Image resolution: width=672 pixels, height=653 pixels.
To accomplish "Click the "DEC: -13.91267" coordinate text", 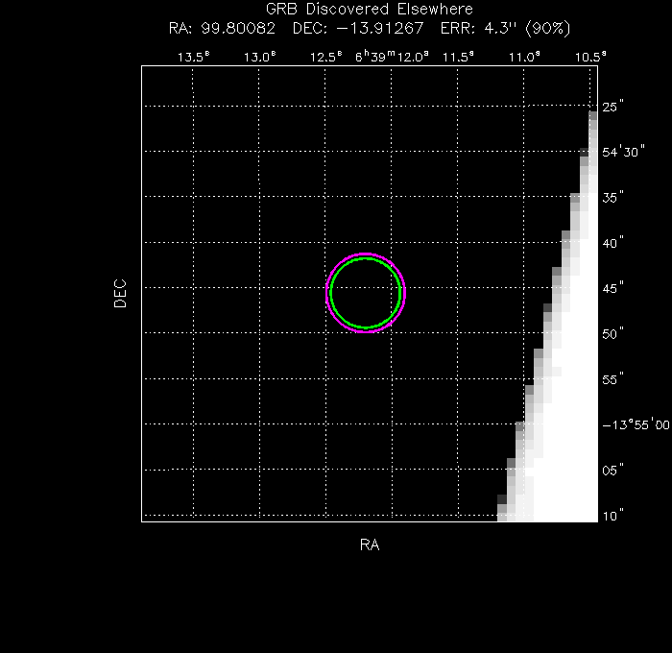I will pyautogui.click(x=358, y=28).
